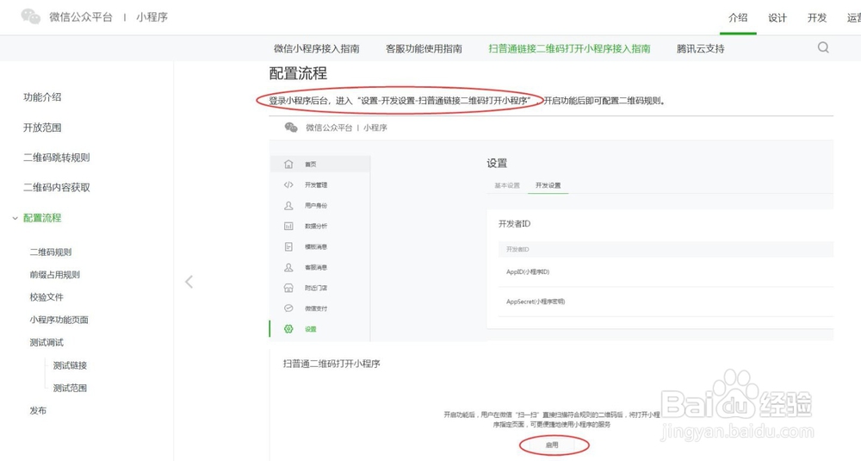Switch to 开发设置 tab in embedded screenshot
The width and height of the screenshot is (861, 461).
[x=548, y=185]
